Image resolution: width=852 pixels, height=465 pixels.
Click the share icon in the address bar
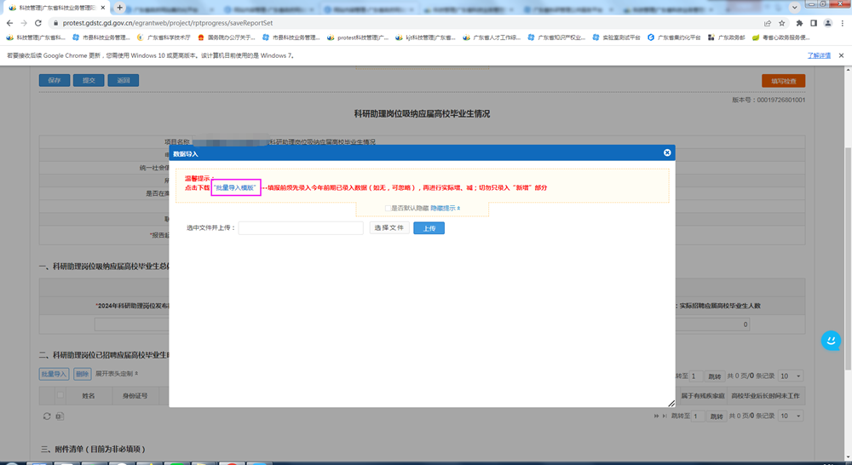(768, 23)
